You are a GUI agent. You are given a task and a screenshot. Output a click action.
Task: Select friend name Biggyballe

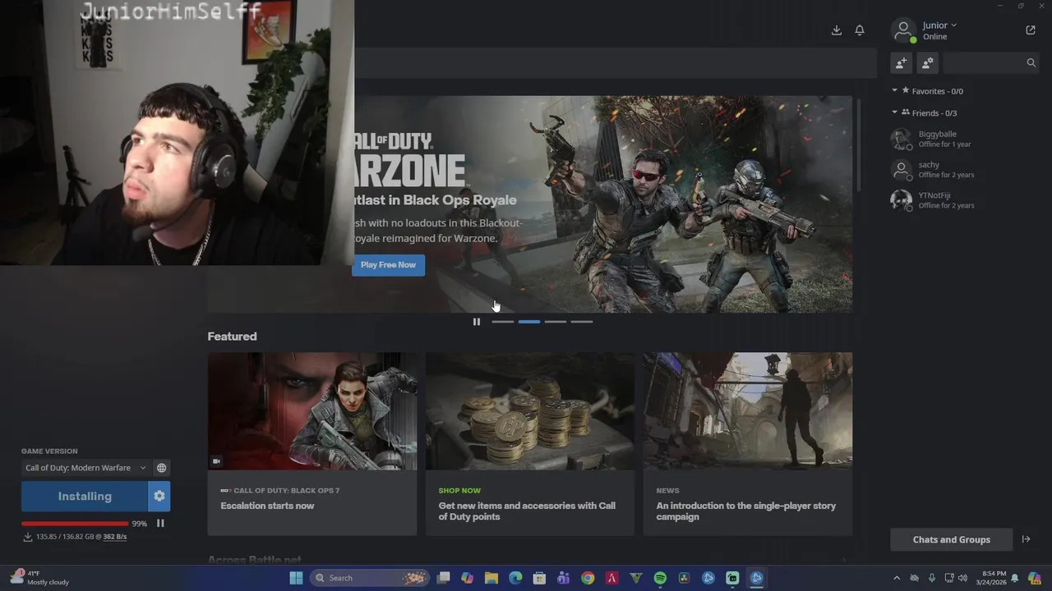click(x=938, y=134)
